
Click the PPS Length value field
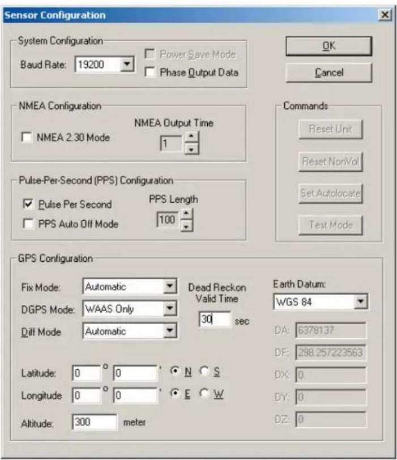(168, 219)
